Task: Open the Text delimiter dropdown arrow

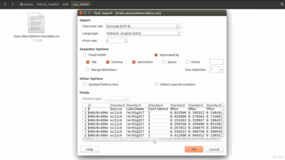Action: (x=221, y=70)
